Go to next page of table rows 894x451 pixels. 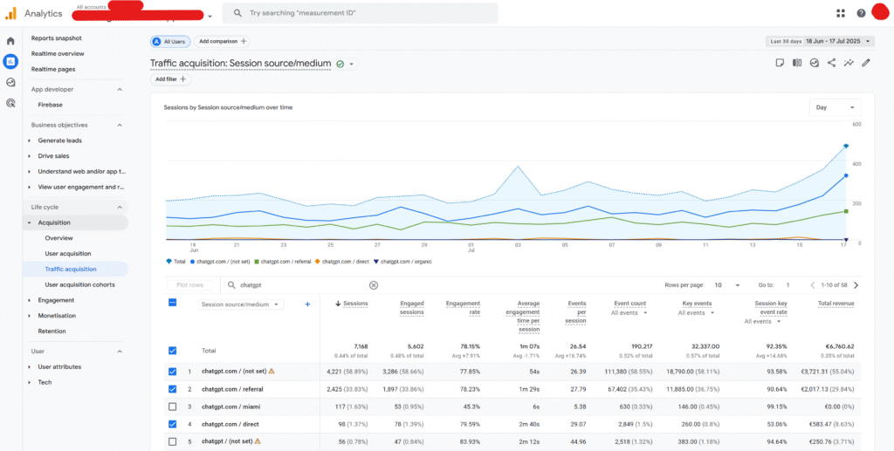click(x=856, y=285)
